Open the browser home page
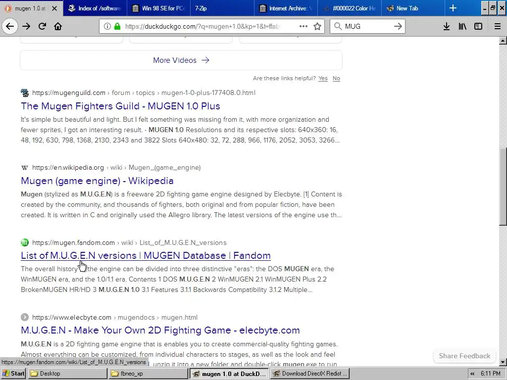Screen dimensions: 507x380 click(x=58, y=26)
